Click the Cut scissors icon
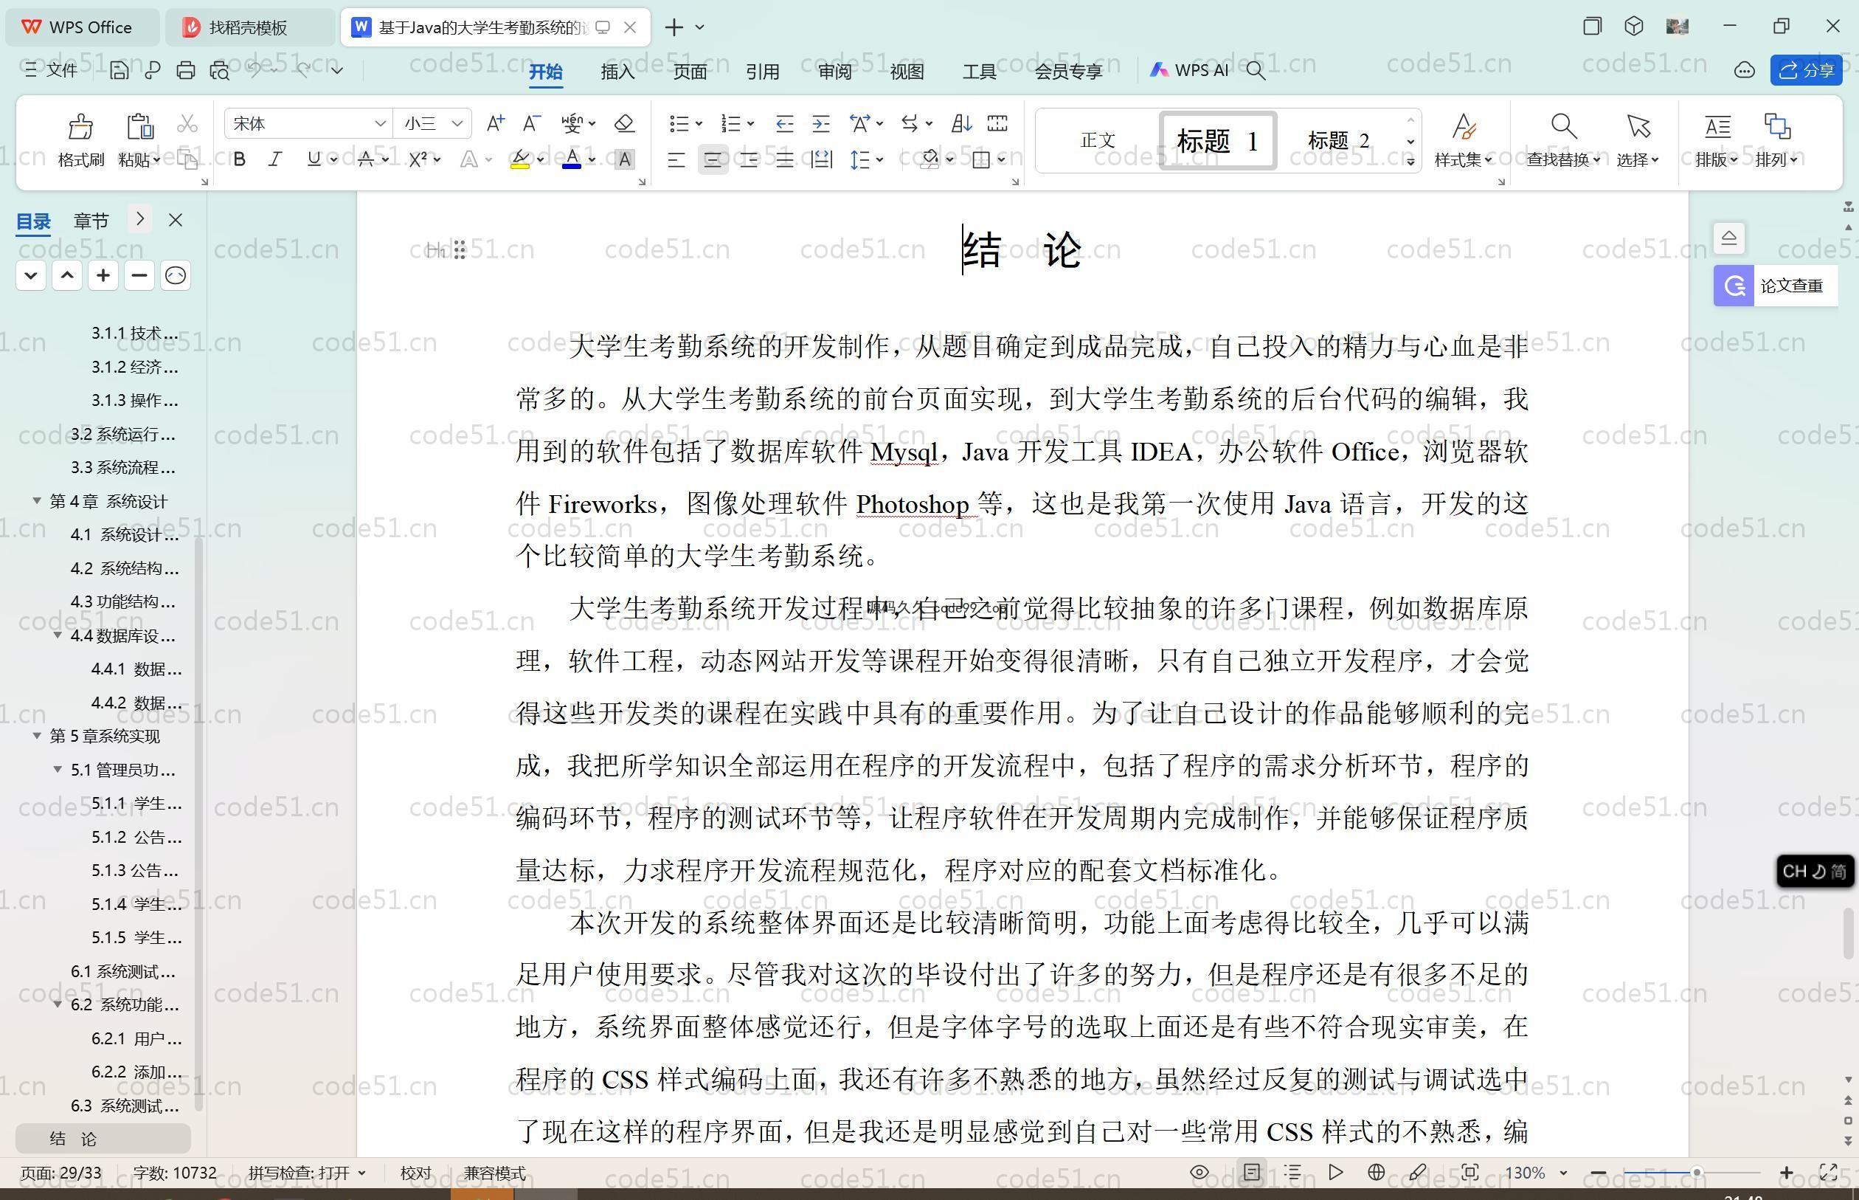Viewport: 1859px width, 1200px height. point(187,124)
